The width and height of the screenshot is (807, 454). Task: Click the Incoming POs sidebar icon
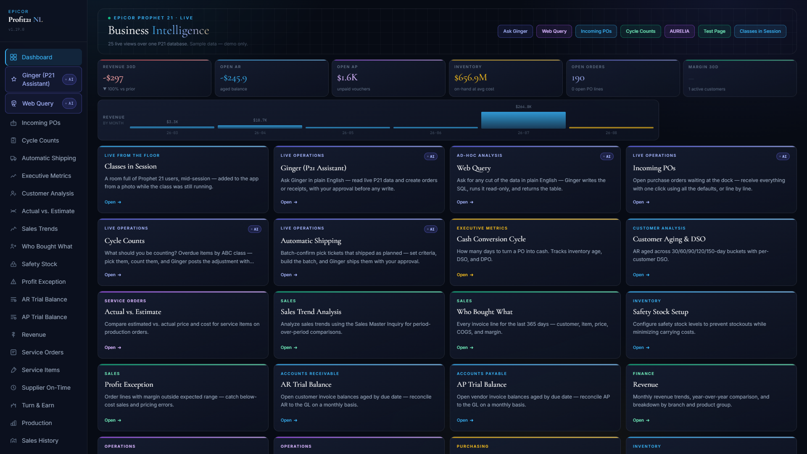[13, 123]
